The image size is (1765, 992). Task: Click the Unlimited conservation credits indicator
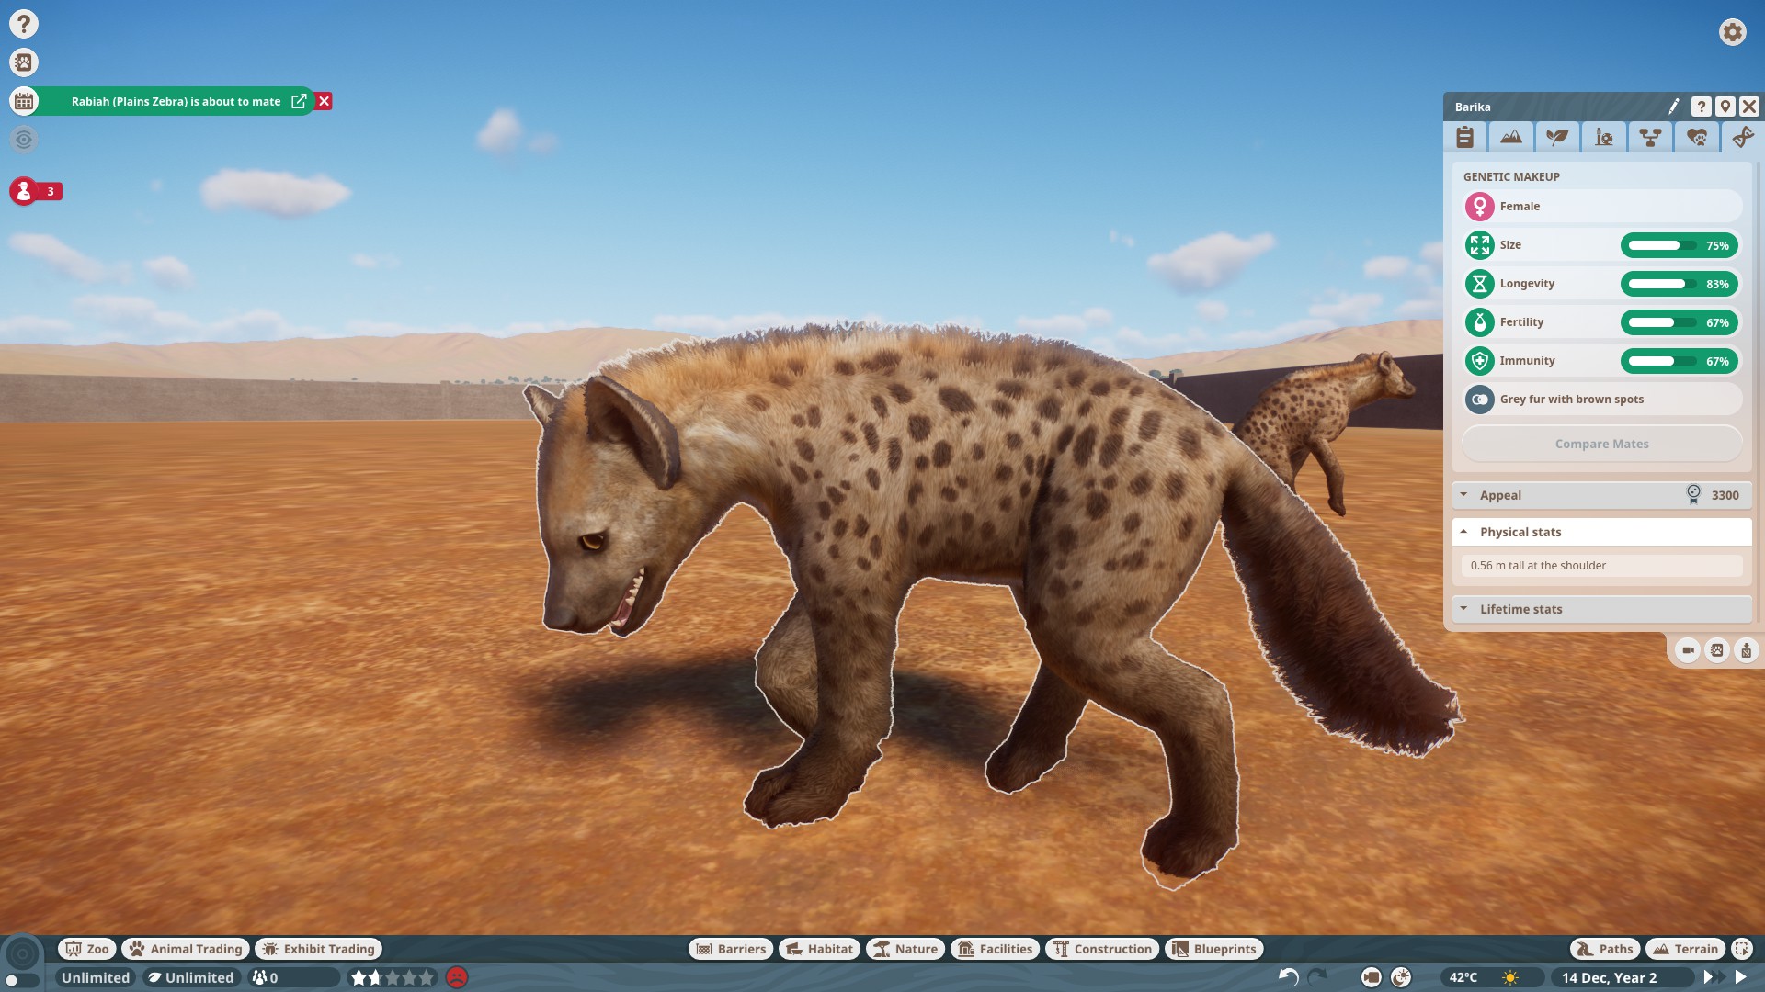192,978
